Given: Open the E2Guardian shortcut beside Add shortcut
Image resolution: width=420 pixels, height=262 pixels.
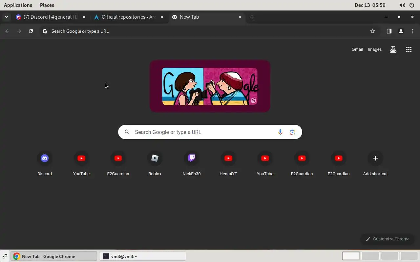Looking at the screenshot, I should 339,164.
